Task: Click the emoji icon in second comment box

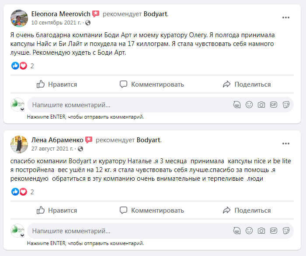Action: pos(249,230)
